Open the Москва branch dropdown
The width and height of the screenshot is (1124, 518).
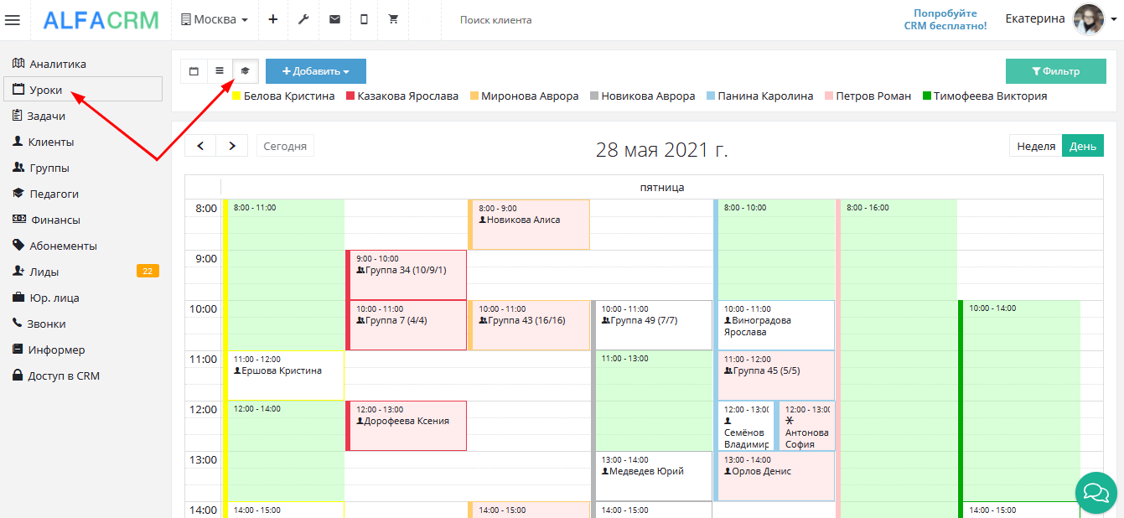click(x=215, y=18)
